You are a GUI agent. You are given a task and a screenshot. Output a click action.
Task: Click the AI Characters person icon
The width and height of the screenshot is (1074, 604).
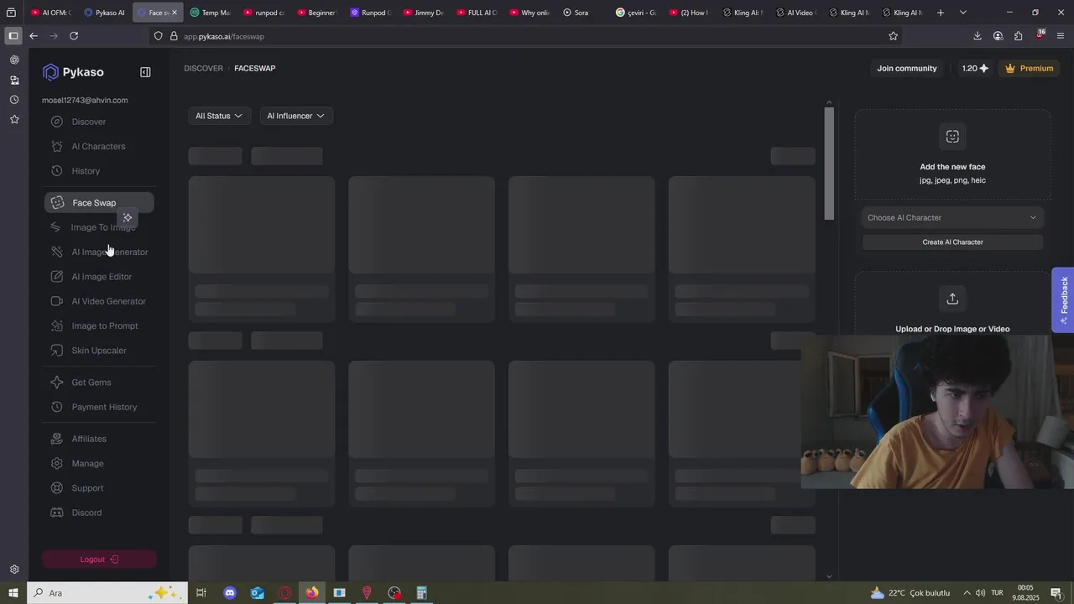(x=57, y=146)
